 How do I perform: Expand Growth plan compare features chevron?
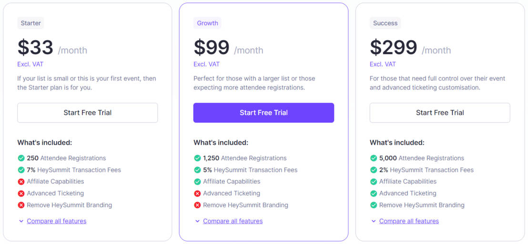(197, 221)
